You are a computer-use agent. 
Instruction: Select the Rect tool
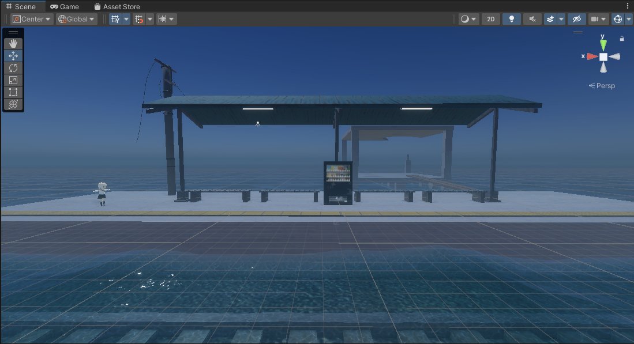13,92
